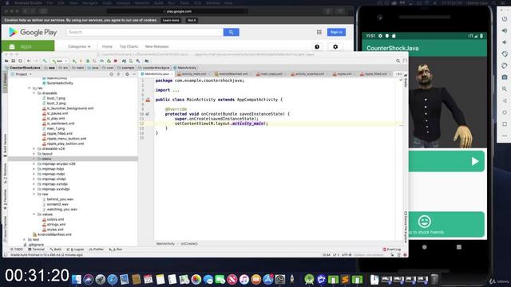This screenshot has width=511, height=287.
Task: Click the Search Everywhere magnifier in Android Studio
Action: 398,61
